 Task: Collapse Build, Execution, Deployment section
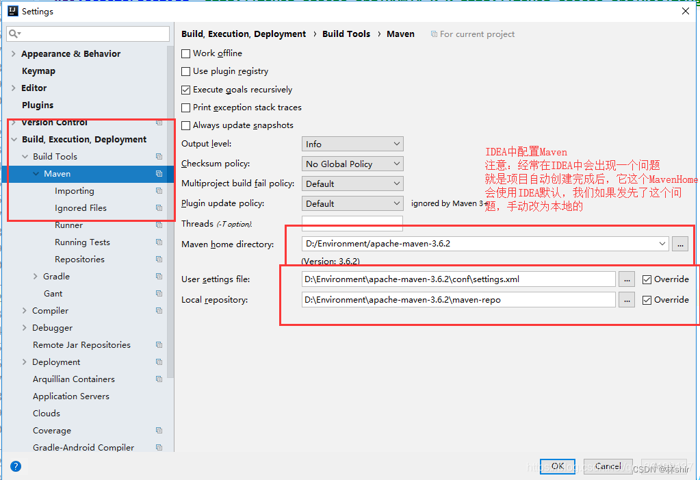14,140
